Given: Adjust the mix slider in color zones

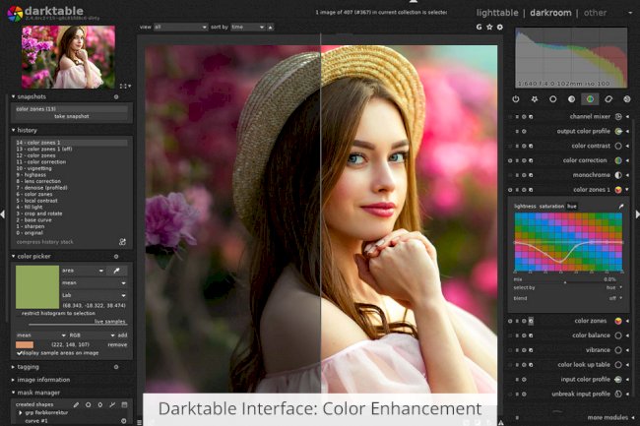Looking at the screenshot, I should [x=567, y=280].
